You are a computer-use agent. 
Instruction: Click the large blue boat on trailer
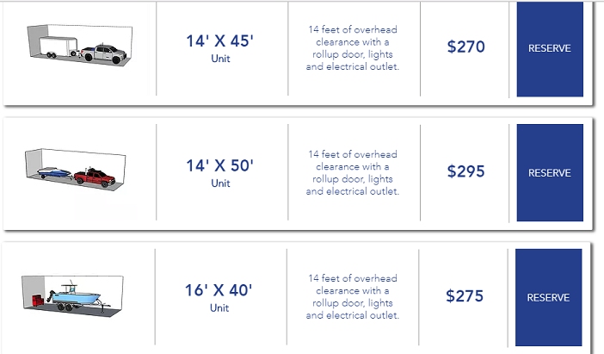tap(74, 295)
